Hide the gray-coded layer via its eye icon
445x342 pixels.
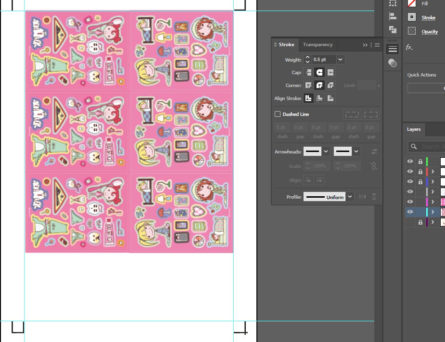tap(410, 191)
